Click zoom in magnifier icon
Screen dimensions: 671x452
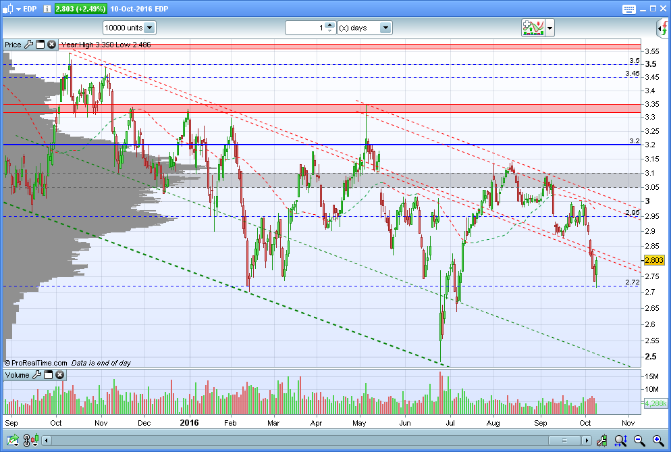pos(658,440)
